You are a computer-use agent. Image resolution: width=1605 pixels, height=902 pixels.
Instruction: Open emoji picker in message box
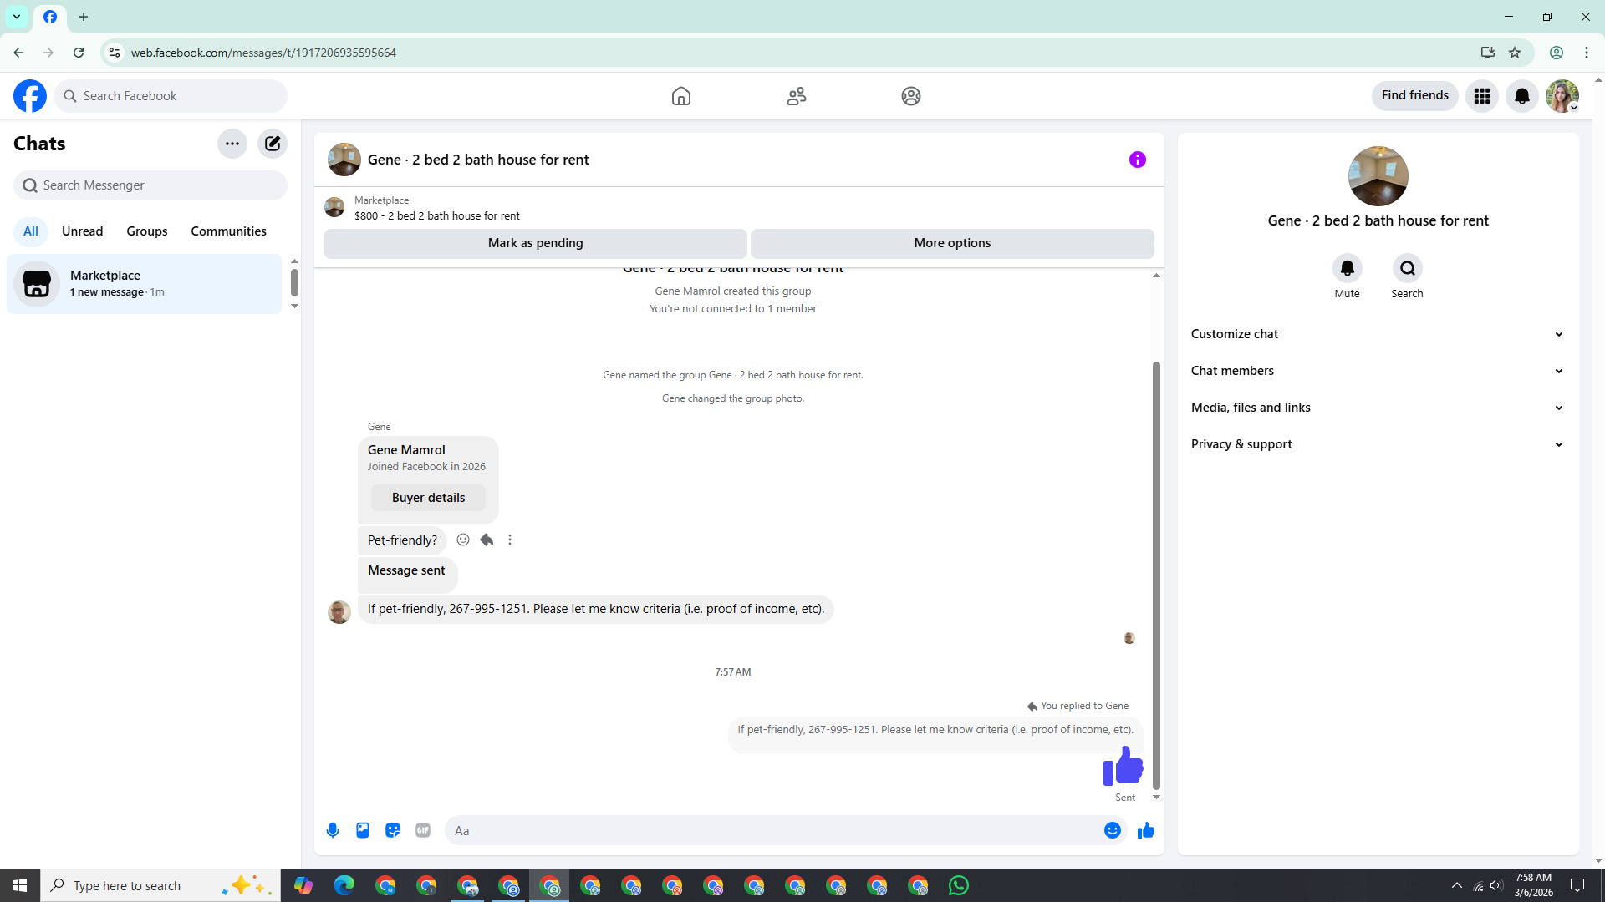pyautogui.click(x=1112, y=830)
